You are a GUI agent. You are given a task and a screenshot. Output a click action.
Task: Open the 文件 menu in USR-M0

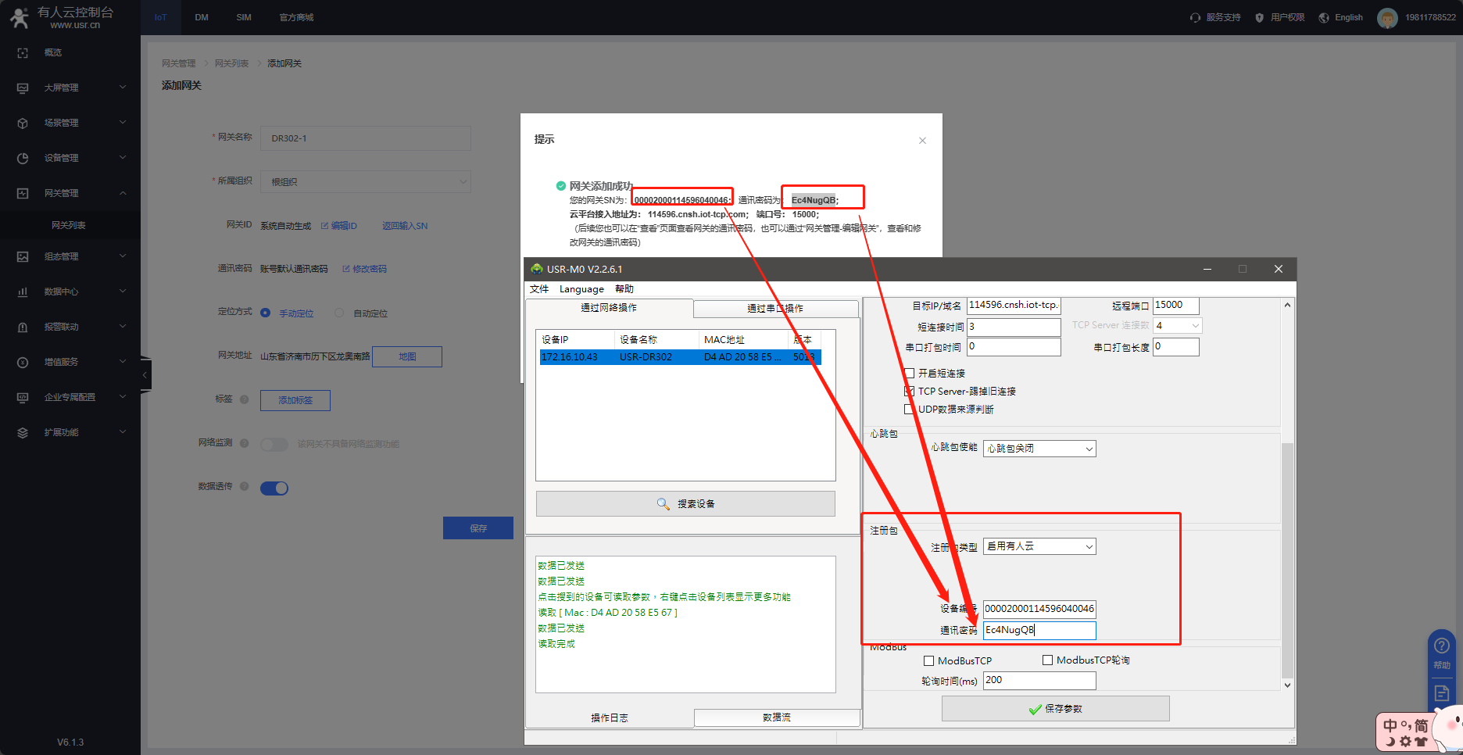click(539, 289)
